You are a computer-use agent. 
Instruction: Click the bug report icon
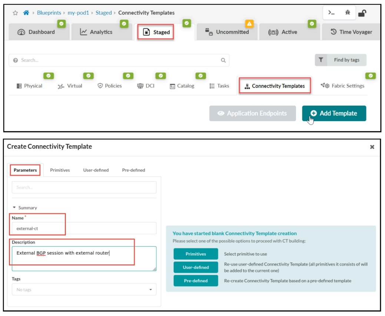(x=348, y=13)
